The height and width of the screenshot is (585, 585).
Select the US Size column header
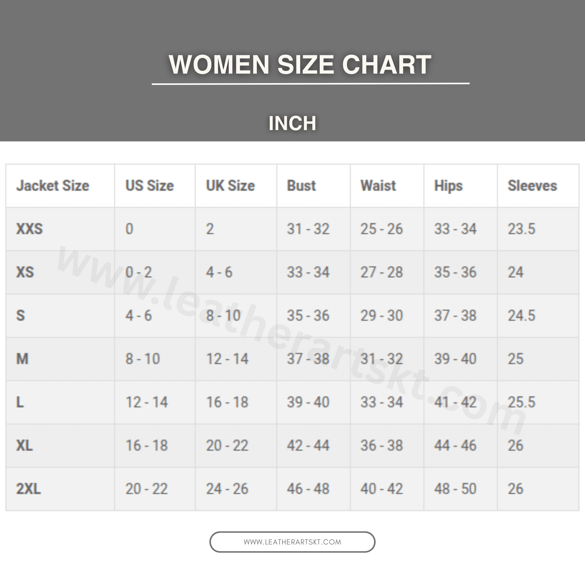tap(150, 186)
